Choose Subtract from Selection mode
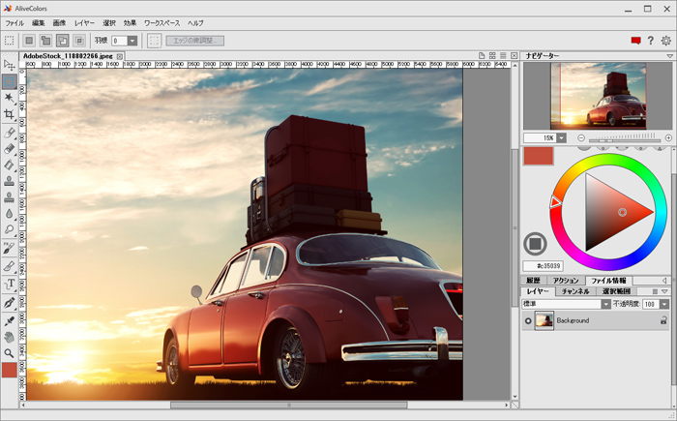Image resolution: width=677 pixels, height=421 pixels. [62, 41]
